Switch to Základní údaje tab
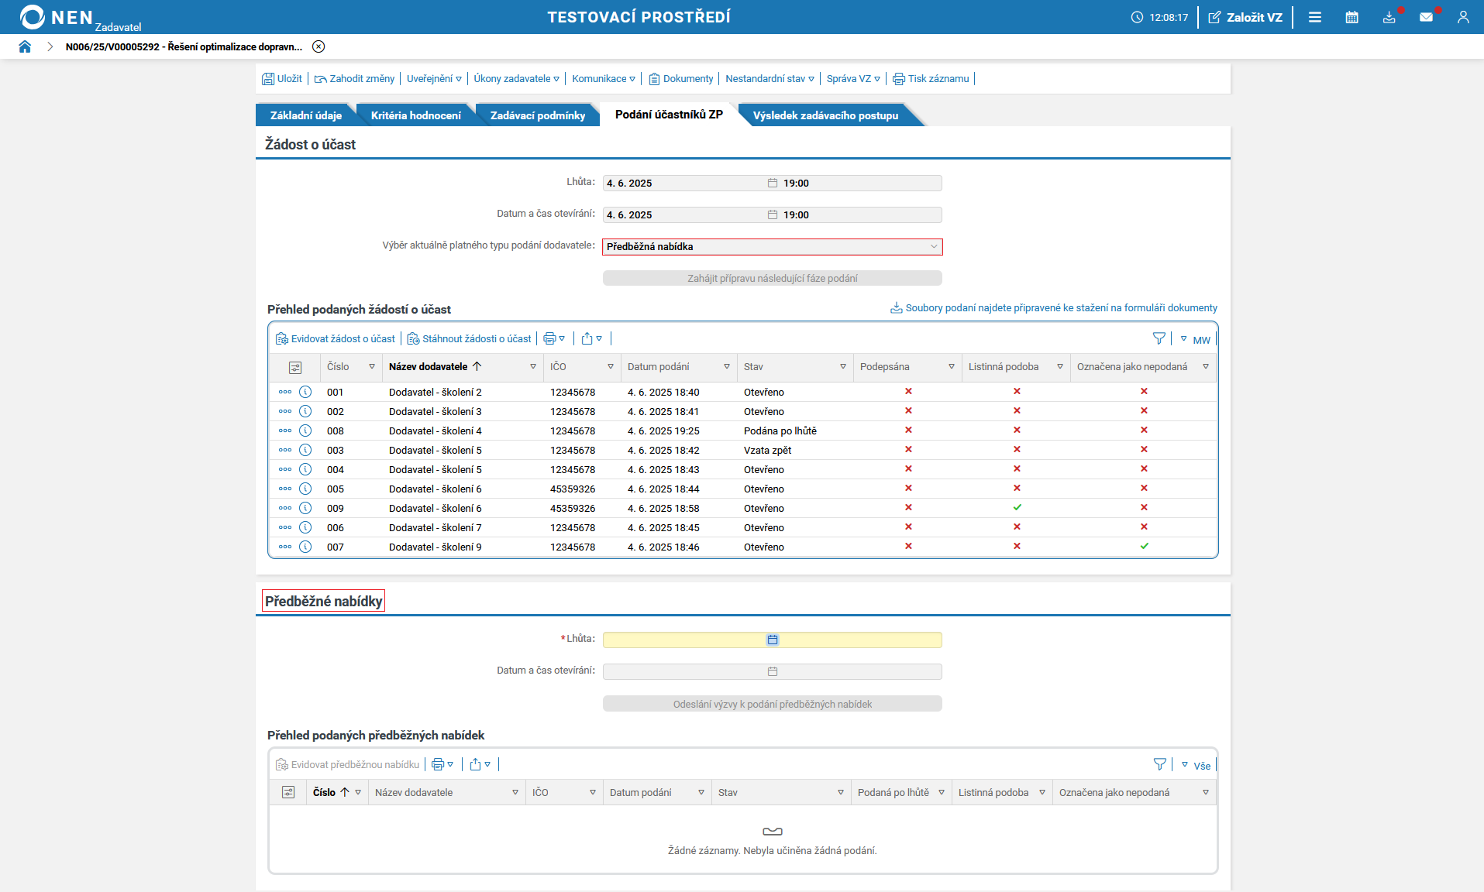Screen dimensions: 1484x892 pyautogui.click(x=305, y=115)
